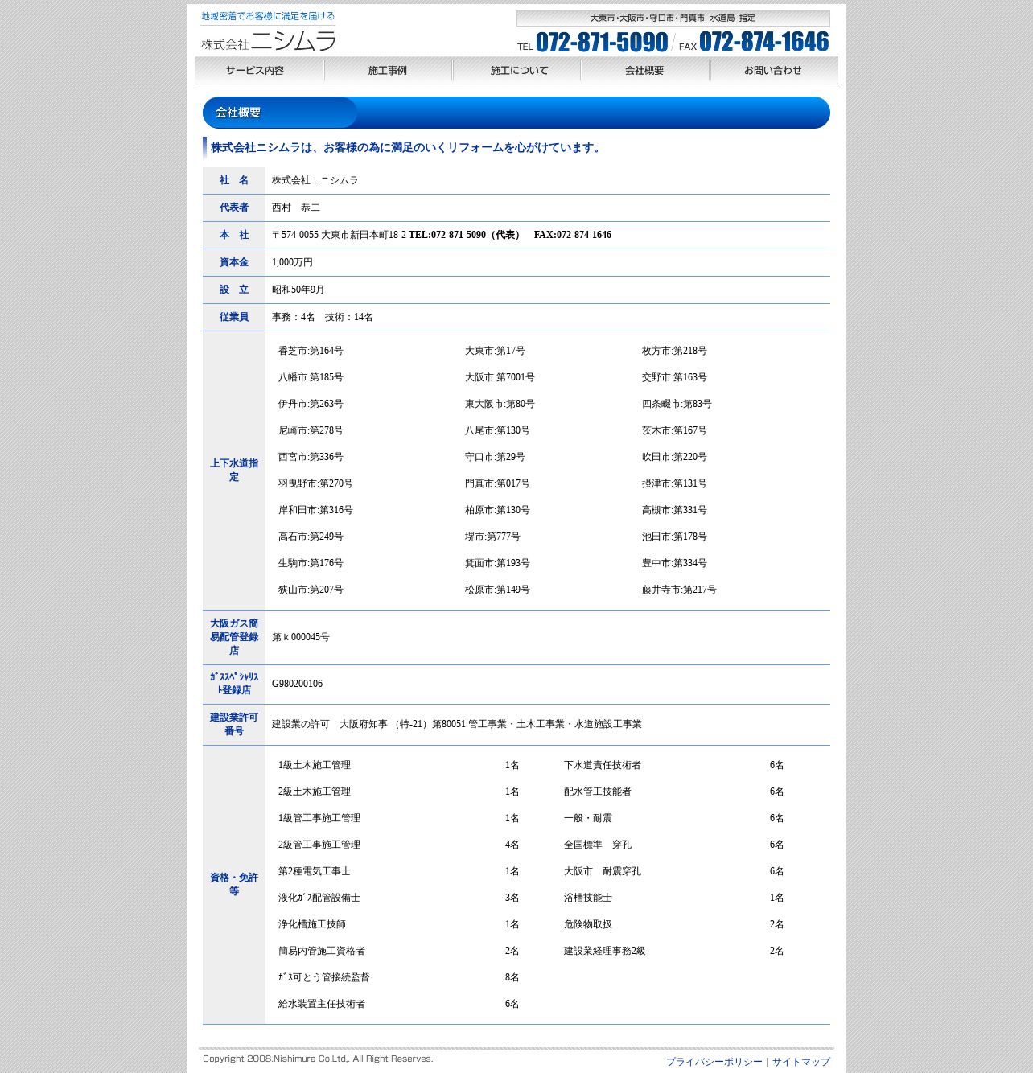Viewport: 1033px width, 1073px height.
Task: Select 伊丹市:第263号 entry
Action: coord(311,404)
